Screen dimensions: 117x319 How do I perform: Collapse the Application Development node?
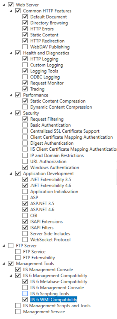pos(11,173)
